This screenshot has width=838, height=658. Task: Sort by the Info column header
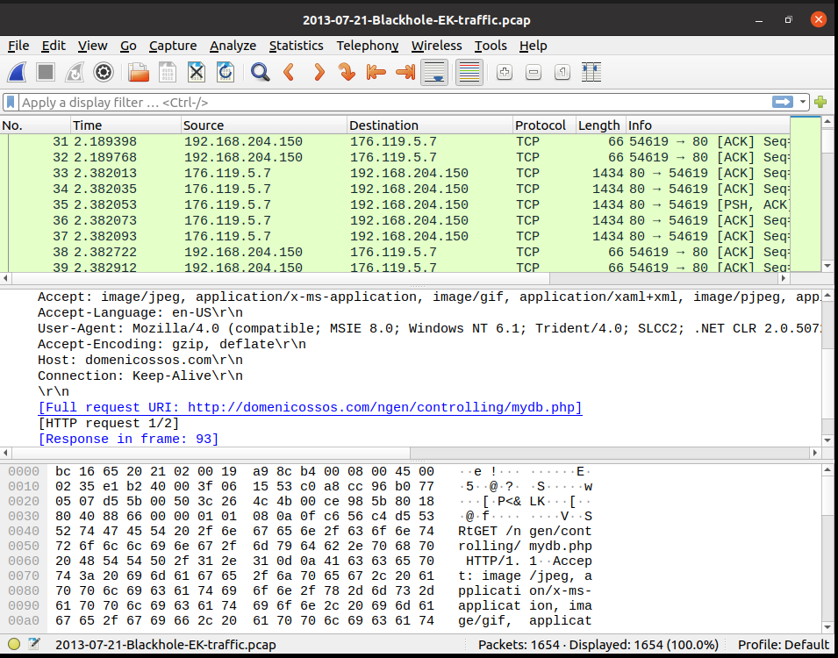[707, 125]
